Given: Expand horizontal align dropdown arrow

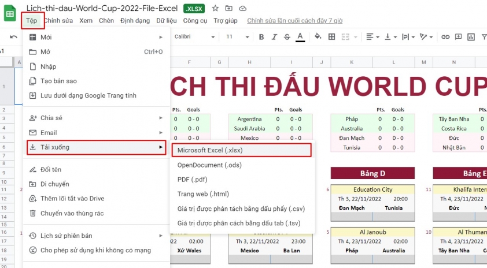Looking at the screenshot, I should click(x=378, y=37).
